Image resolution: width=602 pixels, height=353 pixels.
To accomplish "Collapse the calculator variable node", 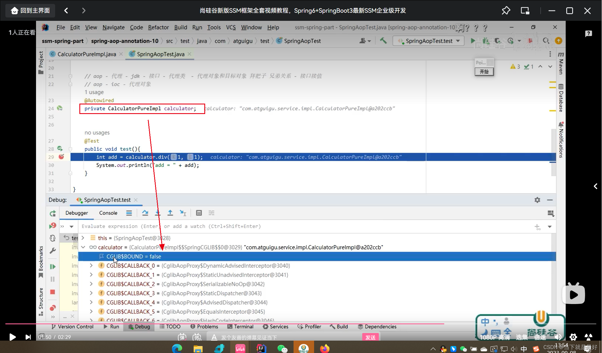I will click(83, 247).
